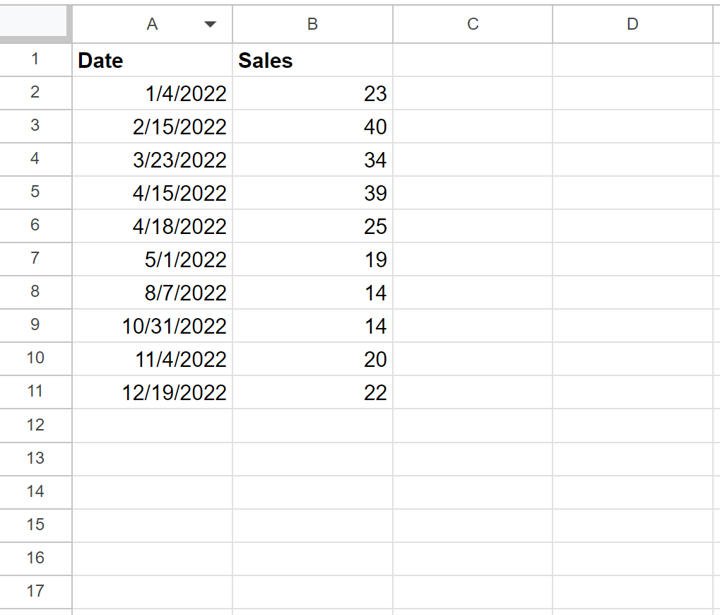Image resolution: width=720 pixels, height=615 pixels.
Task: Select sales value 40 cell
Action: pyautogui.click(x=313, y=127)
